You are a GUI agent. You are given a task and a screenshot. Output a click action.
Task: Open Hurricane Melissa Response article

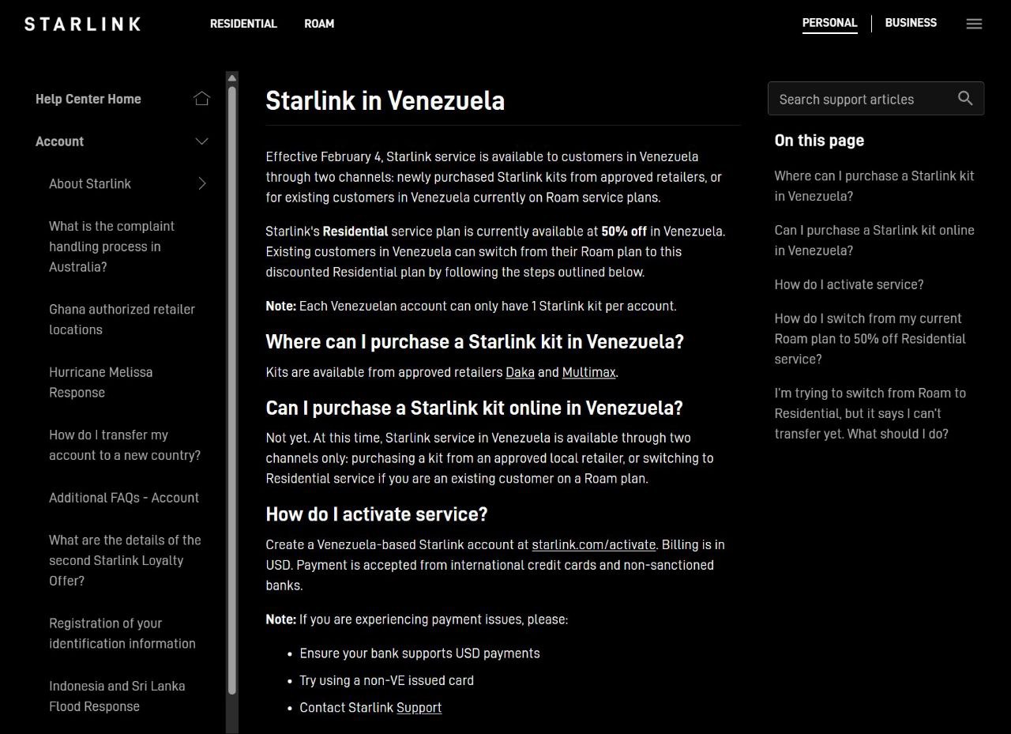click(100, 382)
